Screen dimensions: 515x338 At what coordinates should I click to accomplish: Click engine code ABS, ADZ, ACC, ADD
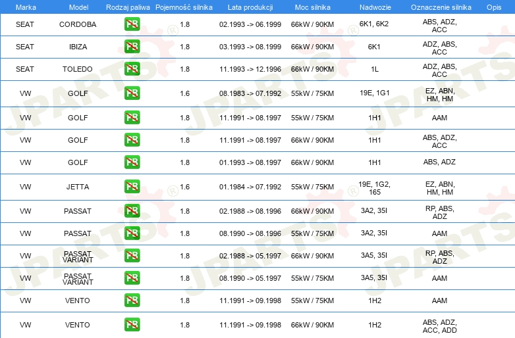coord(439,326)
